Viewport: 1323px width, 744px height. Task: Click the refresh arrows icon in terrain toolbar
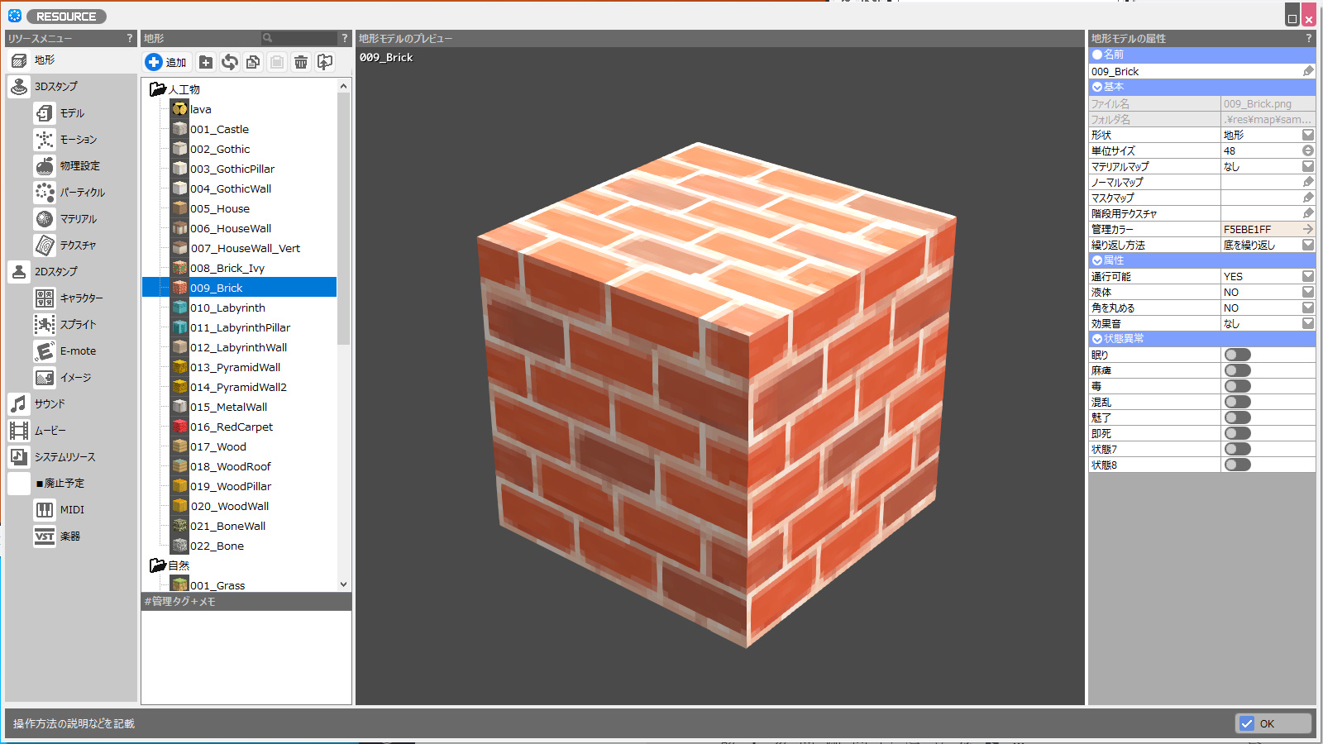(x=230, y=62)
